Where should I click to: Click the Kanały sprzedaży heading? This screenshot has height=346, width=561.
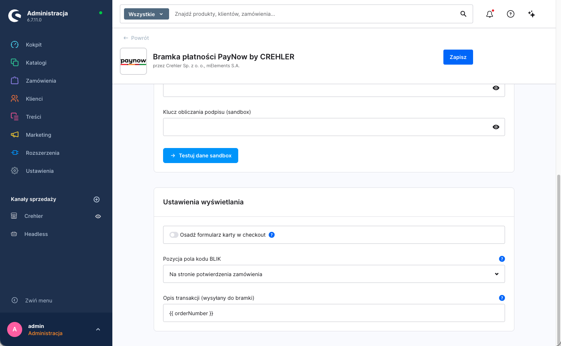tap(33, 199)
